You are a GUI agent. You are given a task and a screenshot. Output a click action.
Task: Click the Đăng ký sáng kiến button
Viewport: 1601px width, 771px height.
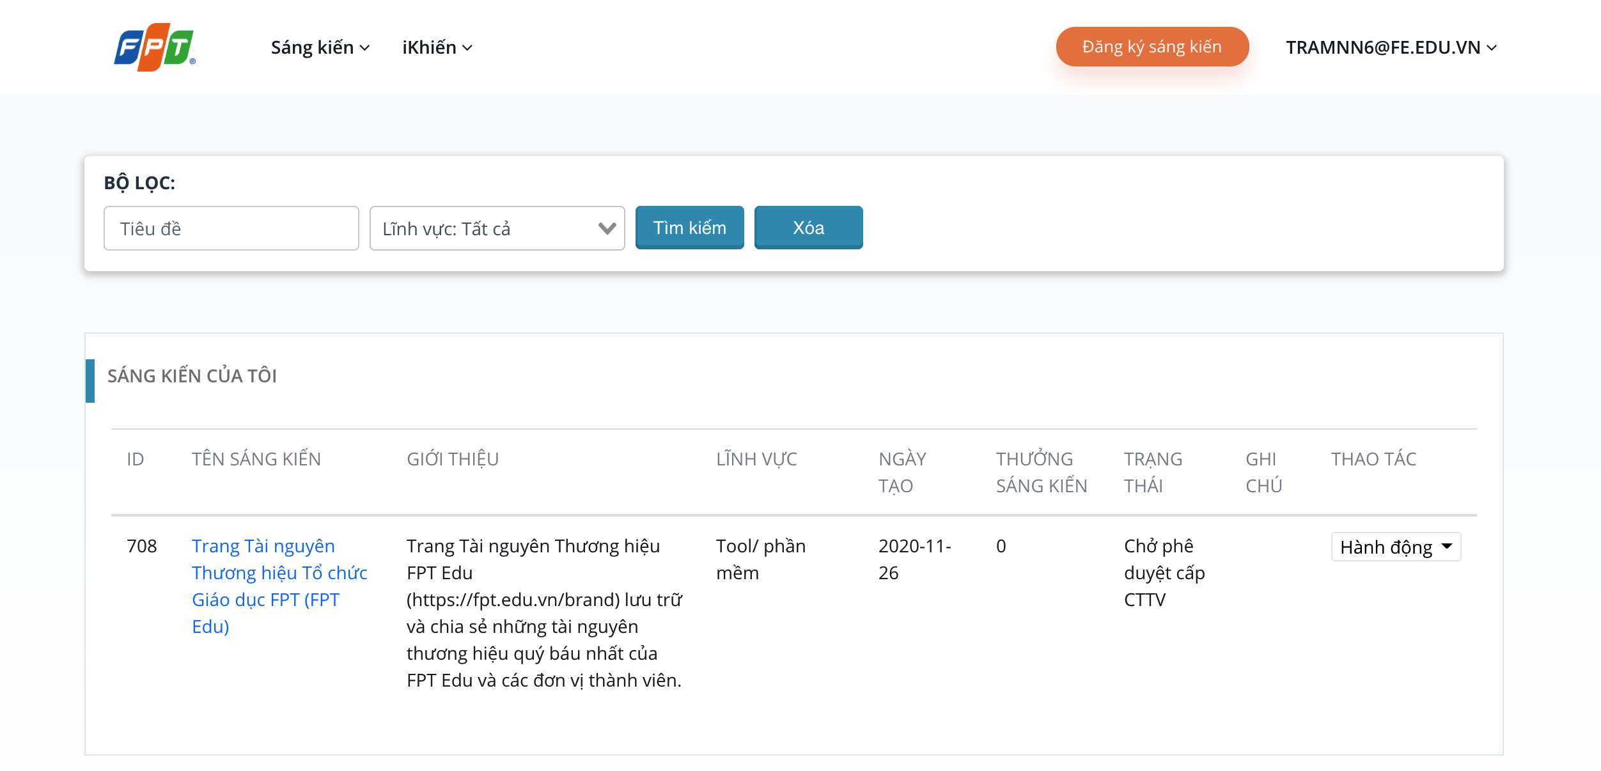tap(1152, 47)
